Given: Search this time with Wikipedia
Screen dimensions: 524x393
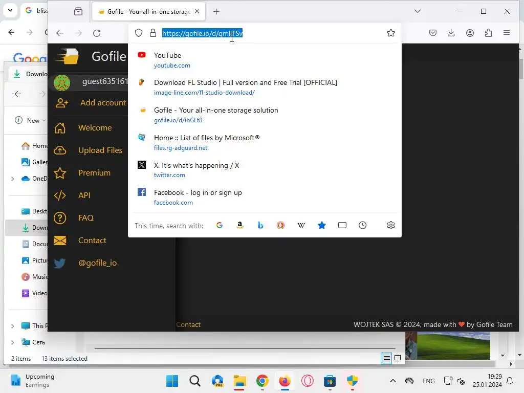Looking at the screenshot, I should tap(301, 225).
